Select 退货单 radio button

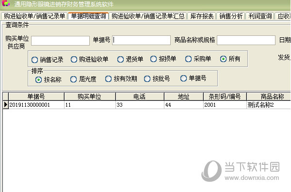click(130, 59)
